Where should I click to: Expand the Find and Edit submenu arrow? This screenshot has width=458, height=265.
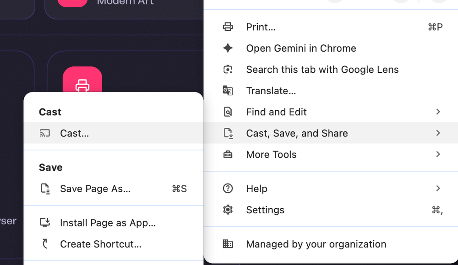(x=438, y=112)
